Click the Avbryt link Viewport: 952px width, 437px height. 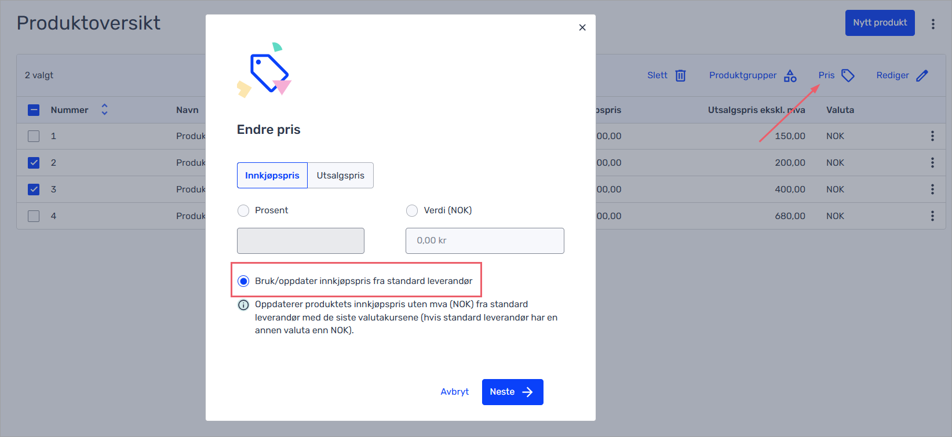click(455, 392)
